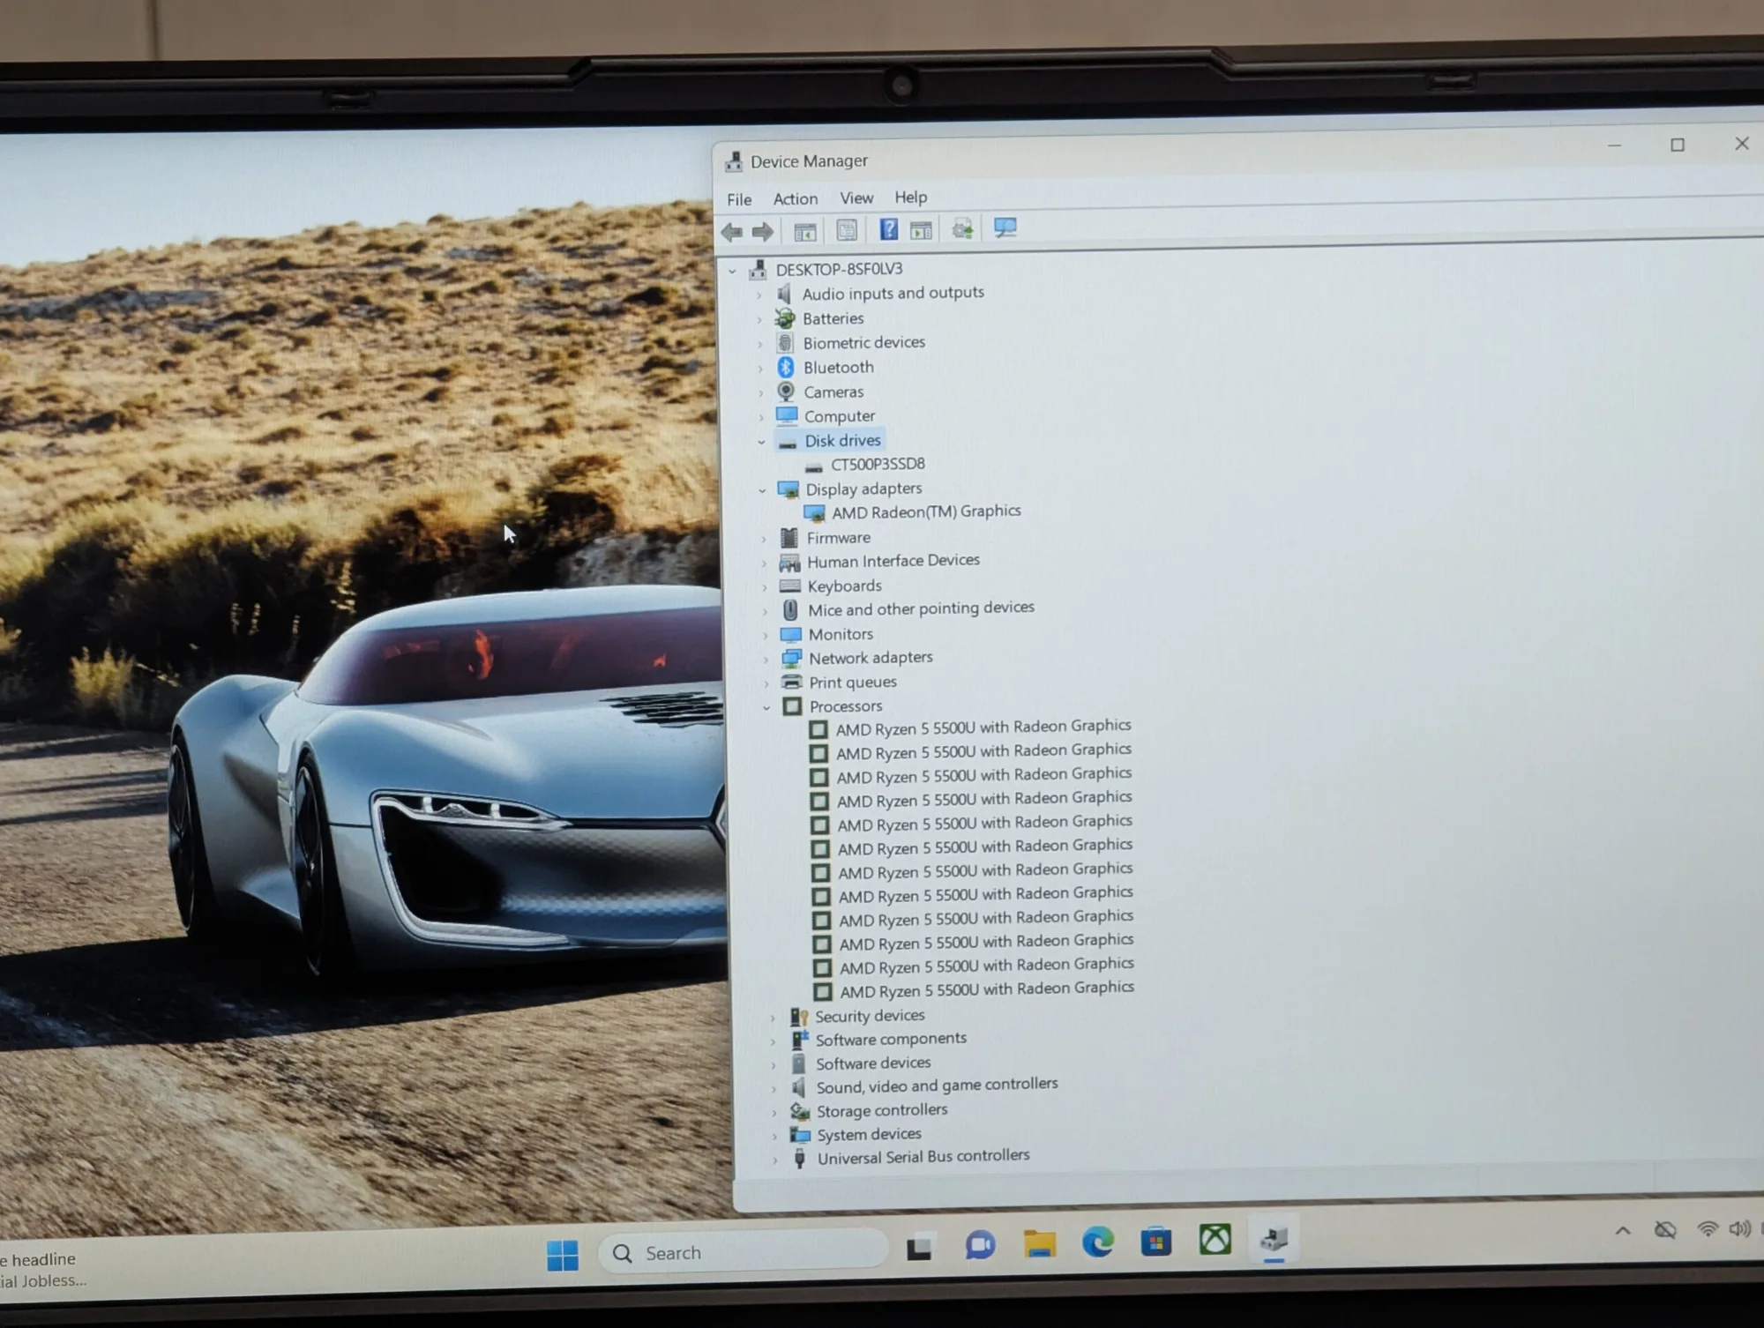The image size is (1764, 1328).
Task: Select AMD Radeon(TM) Graphics adapter
Action: (926, 511)
